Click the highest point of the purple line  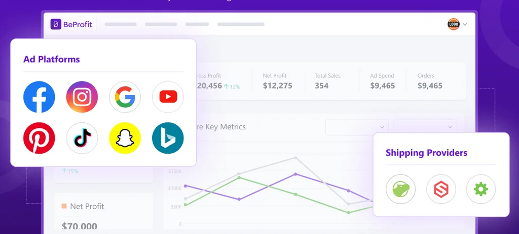[295, 174]
